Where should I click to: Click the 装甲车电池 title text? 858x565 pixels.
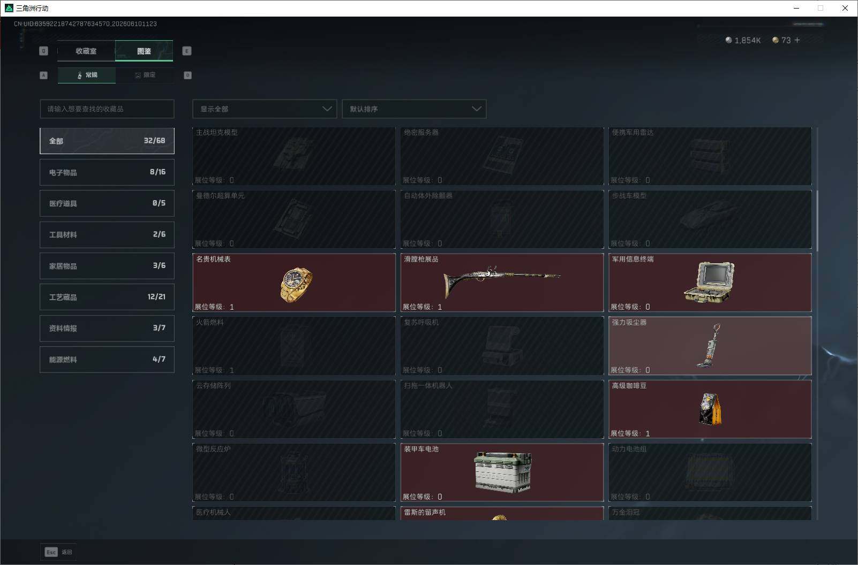coord(421,449)
